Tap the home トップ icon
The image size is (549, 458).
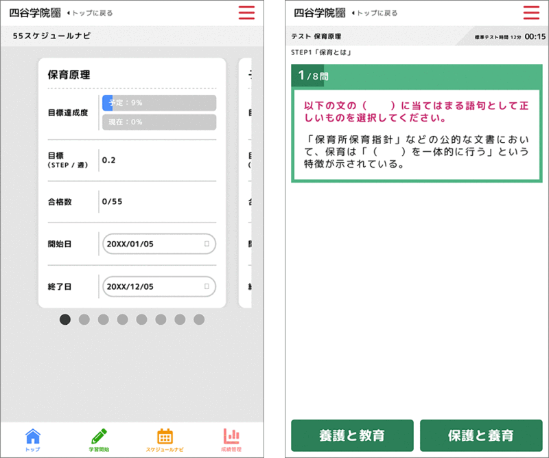(x=32, y=438)
